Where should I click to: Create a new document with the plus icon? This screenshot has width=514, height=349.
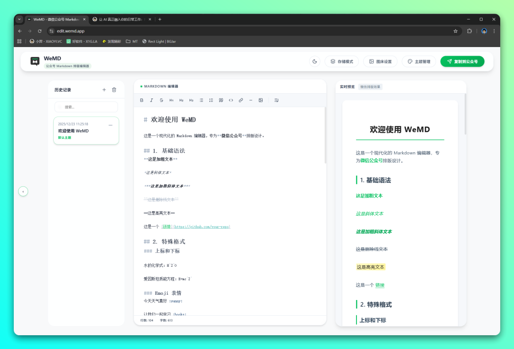pyautogui.click(x=104, y=90)
